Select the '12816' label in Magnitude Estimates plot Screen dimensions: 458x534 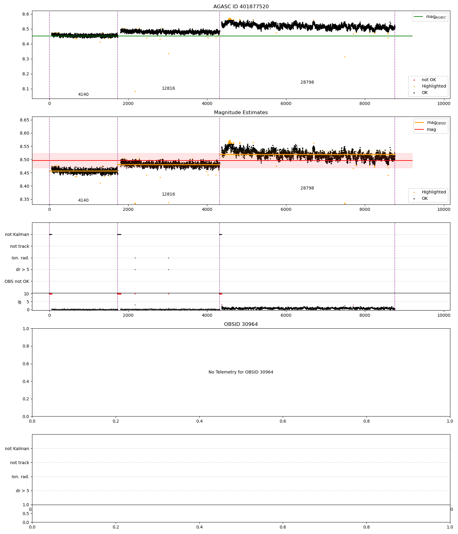coord(168,194)
